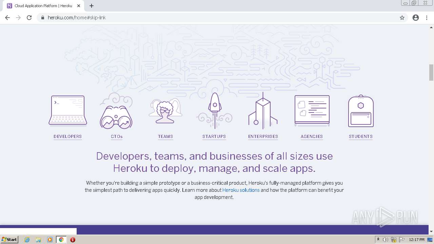This screenshot has height=244, width=434.
Task: Open the STUDENTS link
Action: (361, 137)
